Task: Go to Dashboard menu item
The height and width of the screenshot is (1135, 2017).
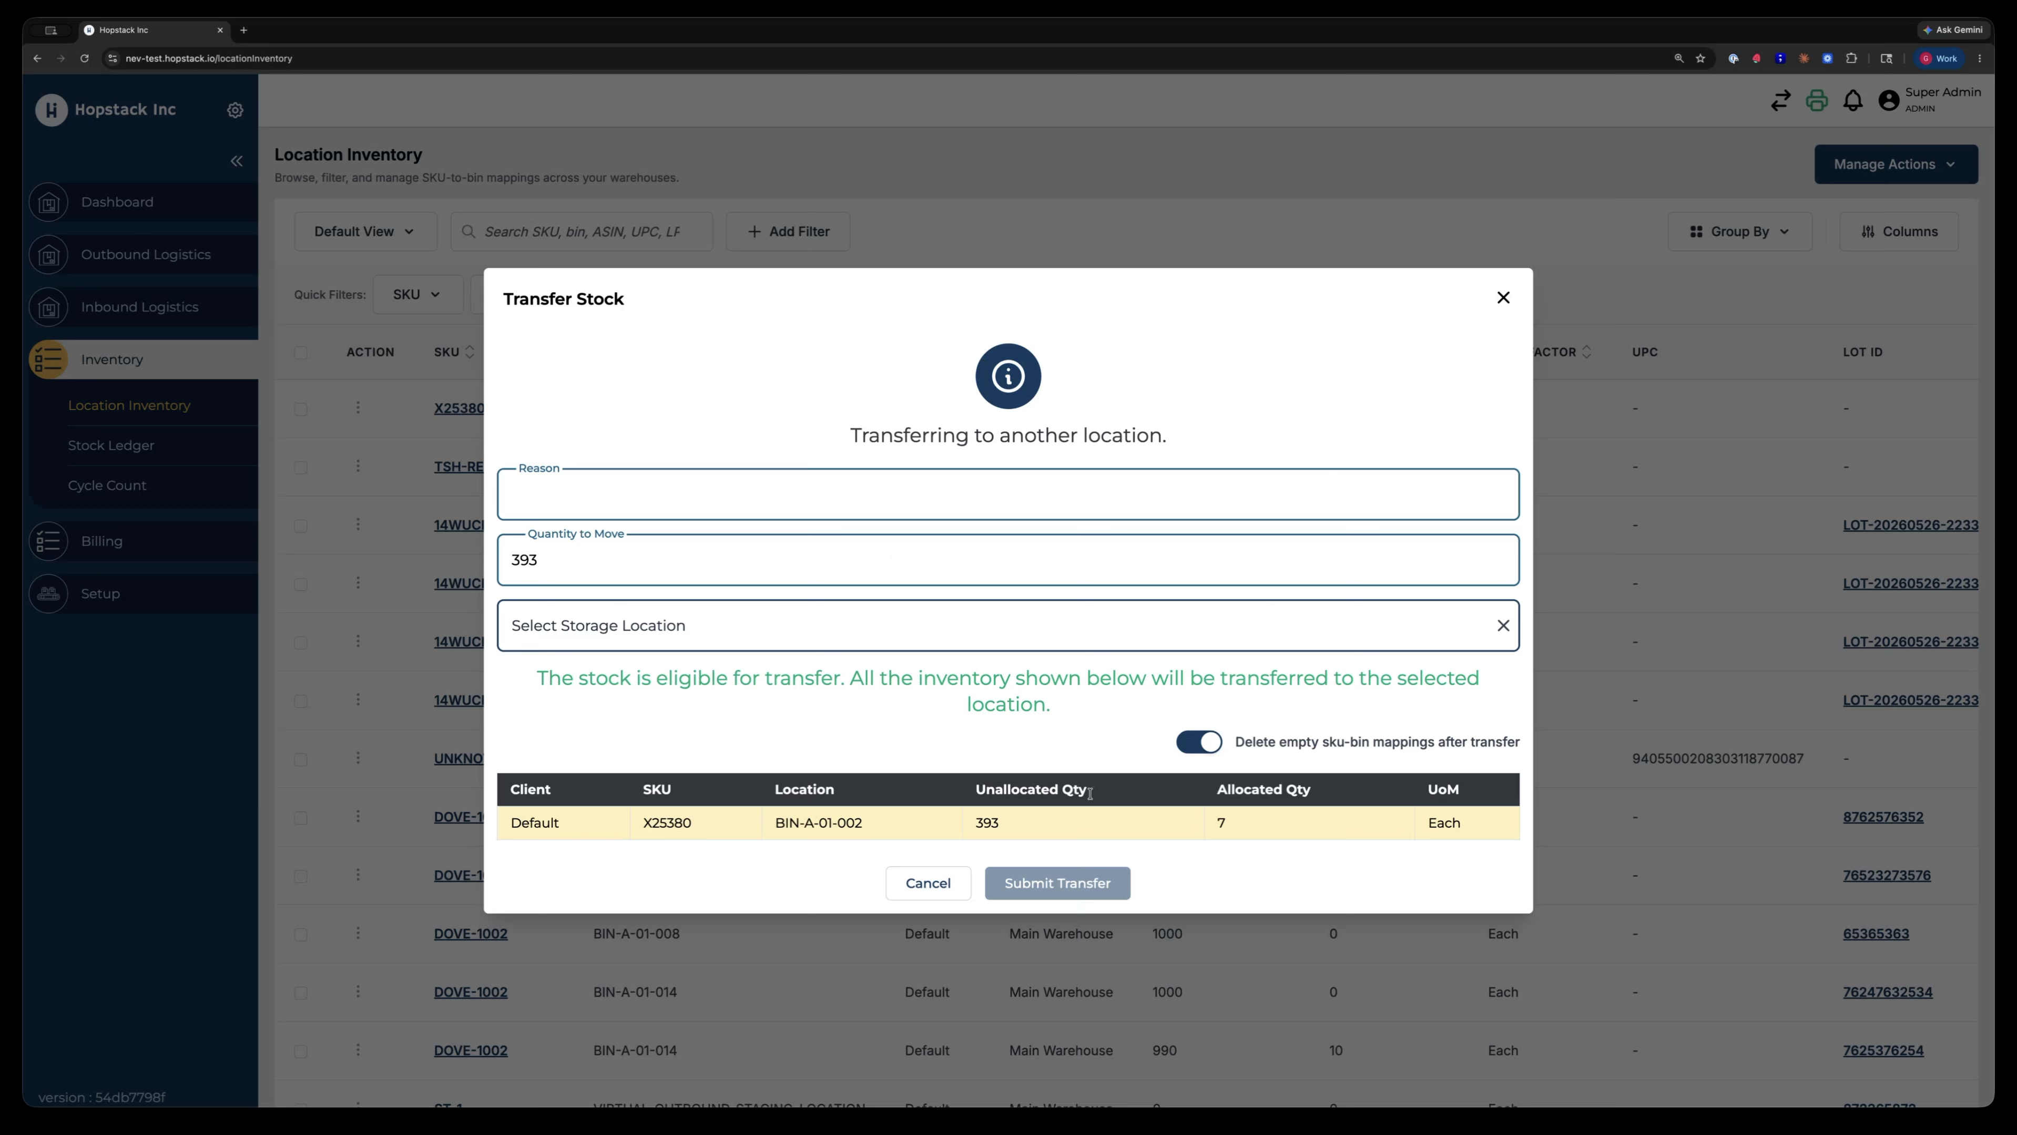Action: coord(117,203)
